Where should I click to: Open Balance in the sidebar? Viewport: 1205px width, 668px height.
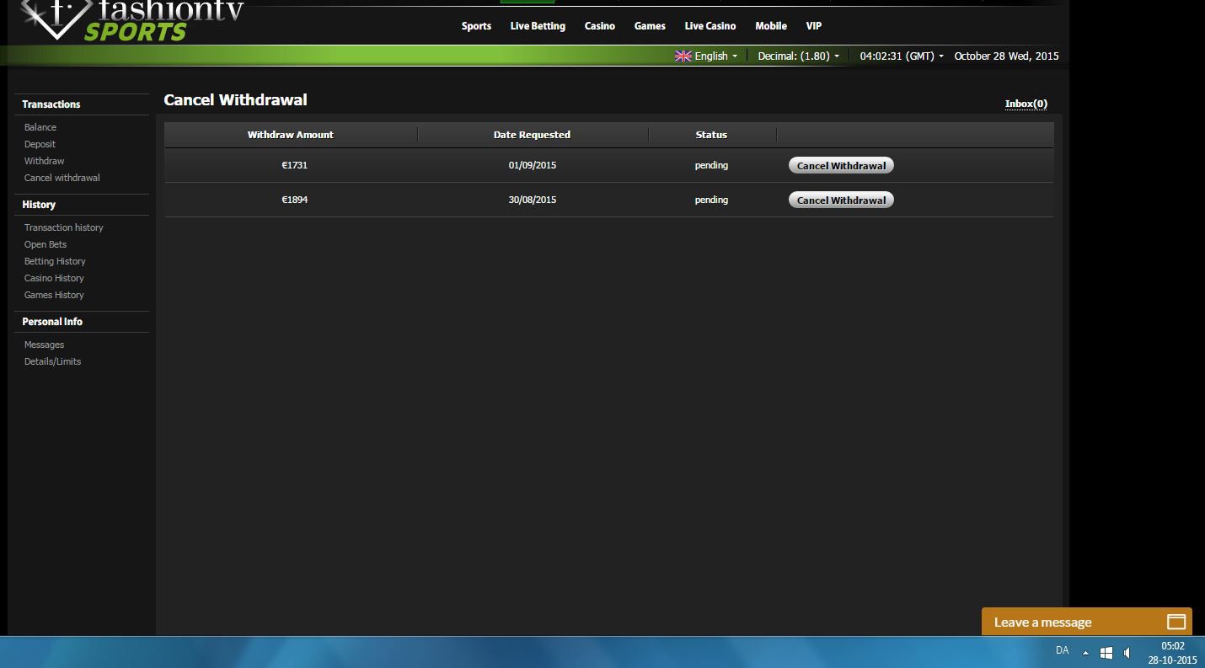click(40, 127)
